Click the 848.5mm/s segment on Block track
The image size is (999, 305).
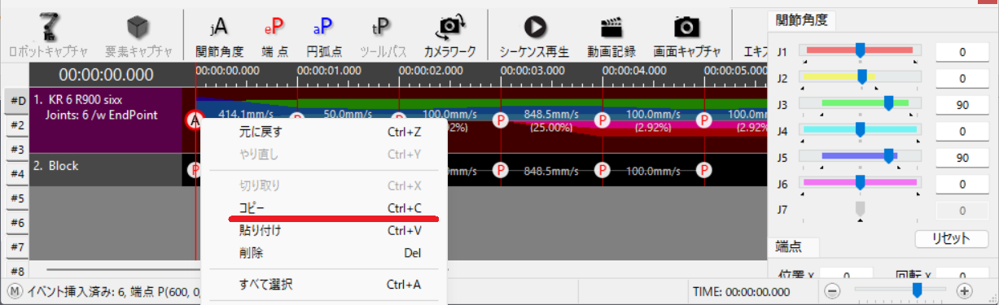(551, 171)
